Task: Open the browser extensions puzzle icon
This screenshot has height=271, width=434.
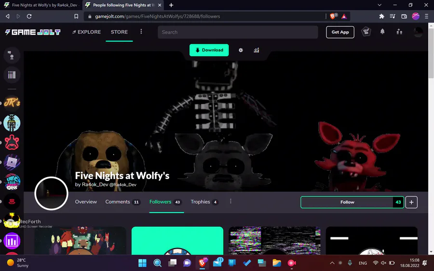Action: [x=382, y=16]
